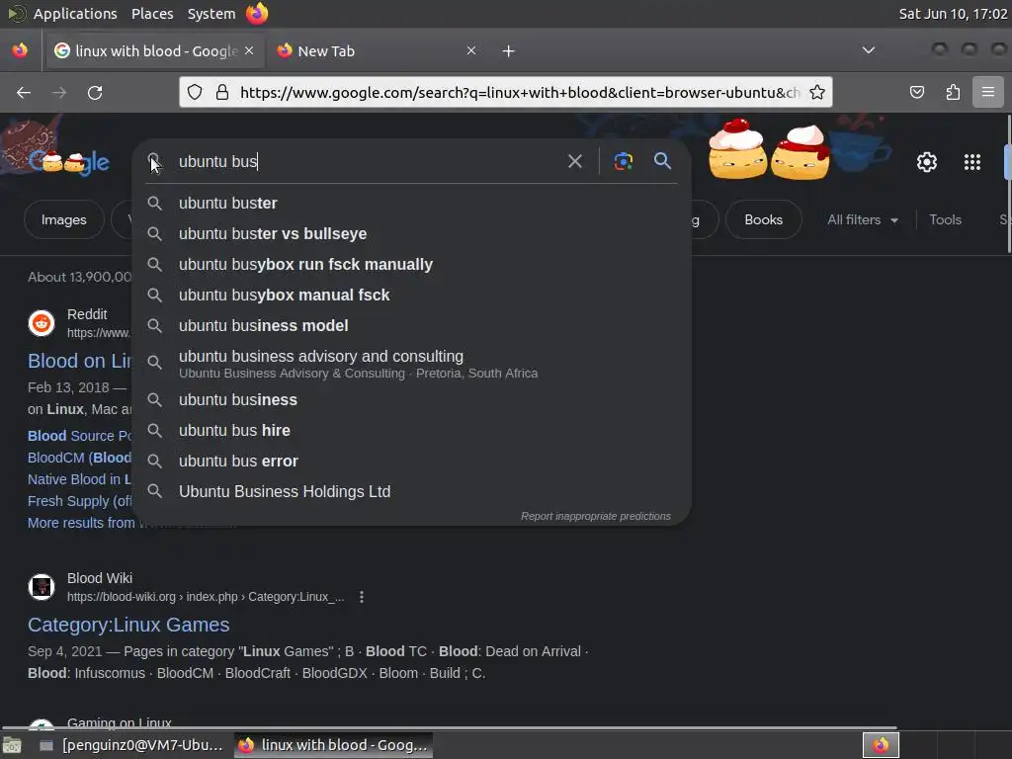Click the site security padlock icon
Viewport: 1012px width, 759px height.
coord(222,92)
